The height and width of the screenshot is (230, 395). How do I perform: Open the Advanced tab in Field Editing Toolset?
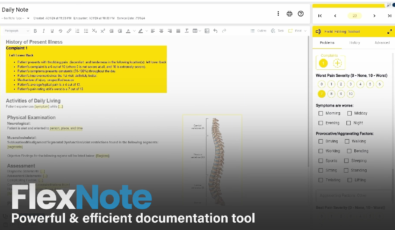[x=382, y=43]
